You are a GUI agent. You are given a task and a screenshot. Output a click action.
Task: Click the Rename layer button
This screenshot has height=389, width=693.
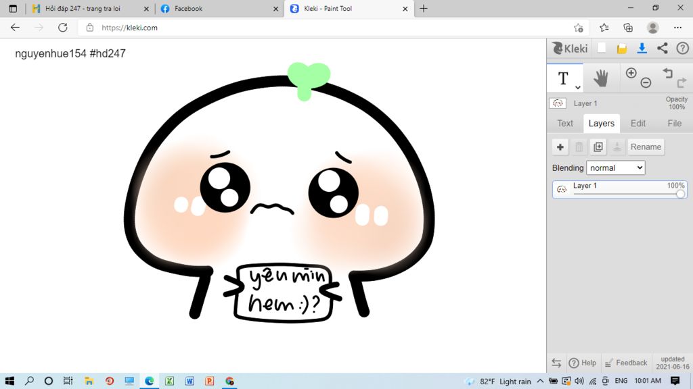coord(646,147)
